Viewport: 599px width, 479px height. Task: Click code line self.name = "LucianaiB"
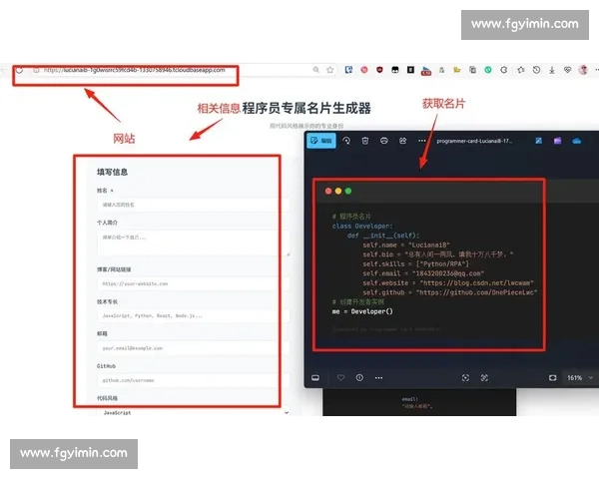point(406,244)
